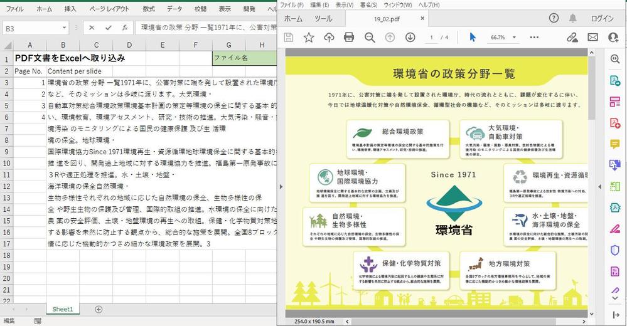Select column E header in Excel
The height and width of the screenshot is (326, 627).
coord(163,45)
